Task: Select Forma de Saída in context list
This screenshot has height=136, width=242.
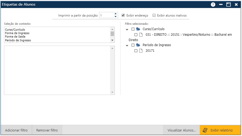Action: pos(15,37)
